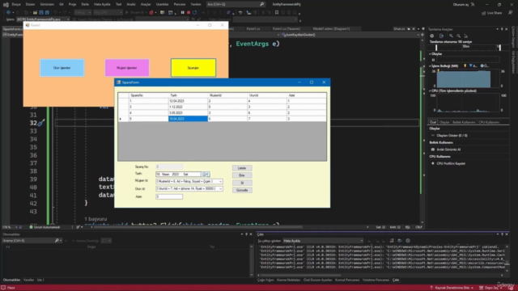Click the UrunId column header
Image resolution: width=518 pixels, height=291 pixels.
(x=267, y=95)
